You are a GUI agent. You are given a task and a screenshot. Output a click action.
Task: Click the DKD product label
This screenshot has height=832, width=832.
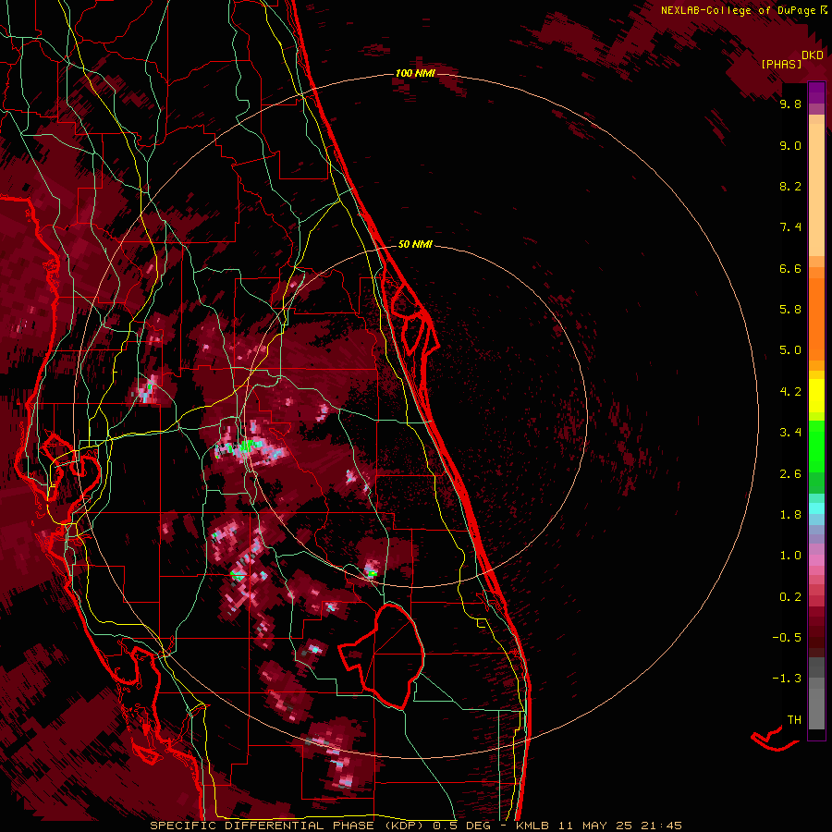point(813,55)
